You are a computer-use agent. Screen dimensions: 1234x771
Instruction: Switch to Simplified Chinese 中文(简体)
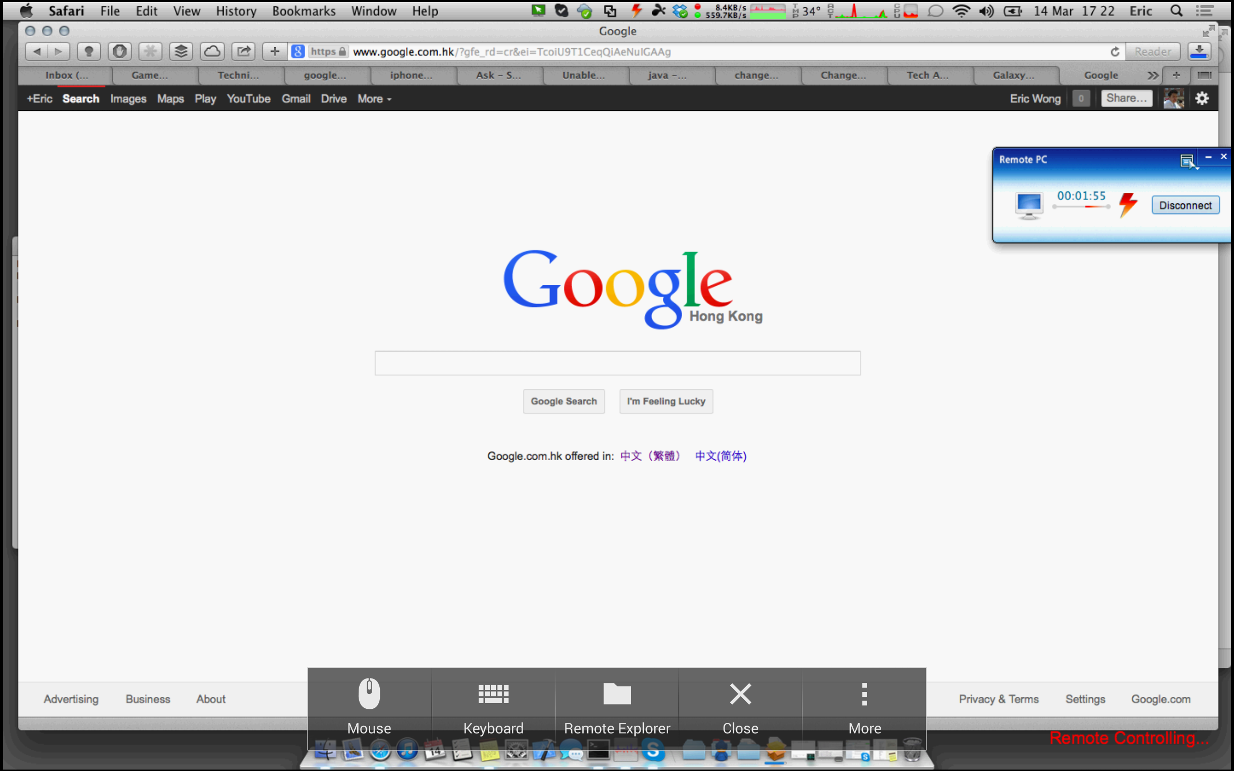(x=721, y=456)
